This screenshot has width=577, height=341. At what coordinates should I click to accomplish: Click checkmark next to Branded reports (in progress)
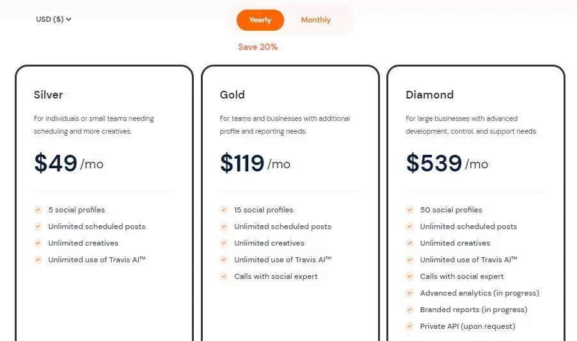coord(409,310)
